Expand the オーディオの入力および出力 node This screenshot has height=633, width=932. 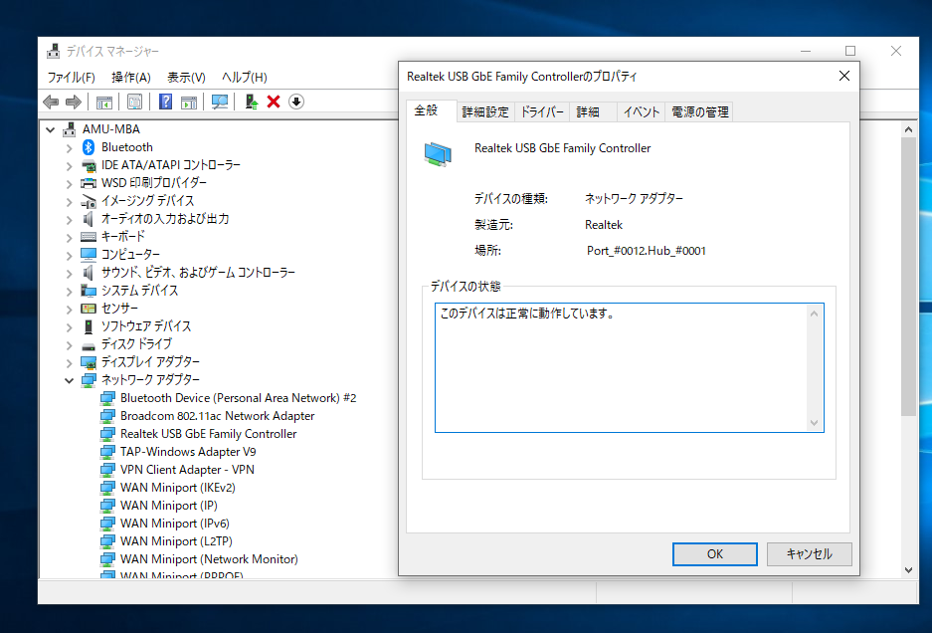pyautogui.click(x=69, y=219)
